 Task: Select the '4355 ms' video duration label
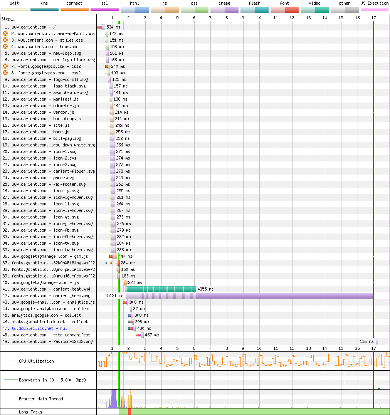(205, 289)
